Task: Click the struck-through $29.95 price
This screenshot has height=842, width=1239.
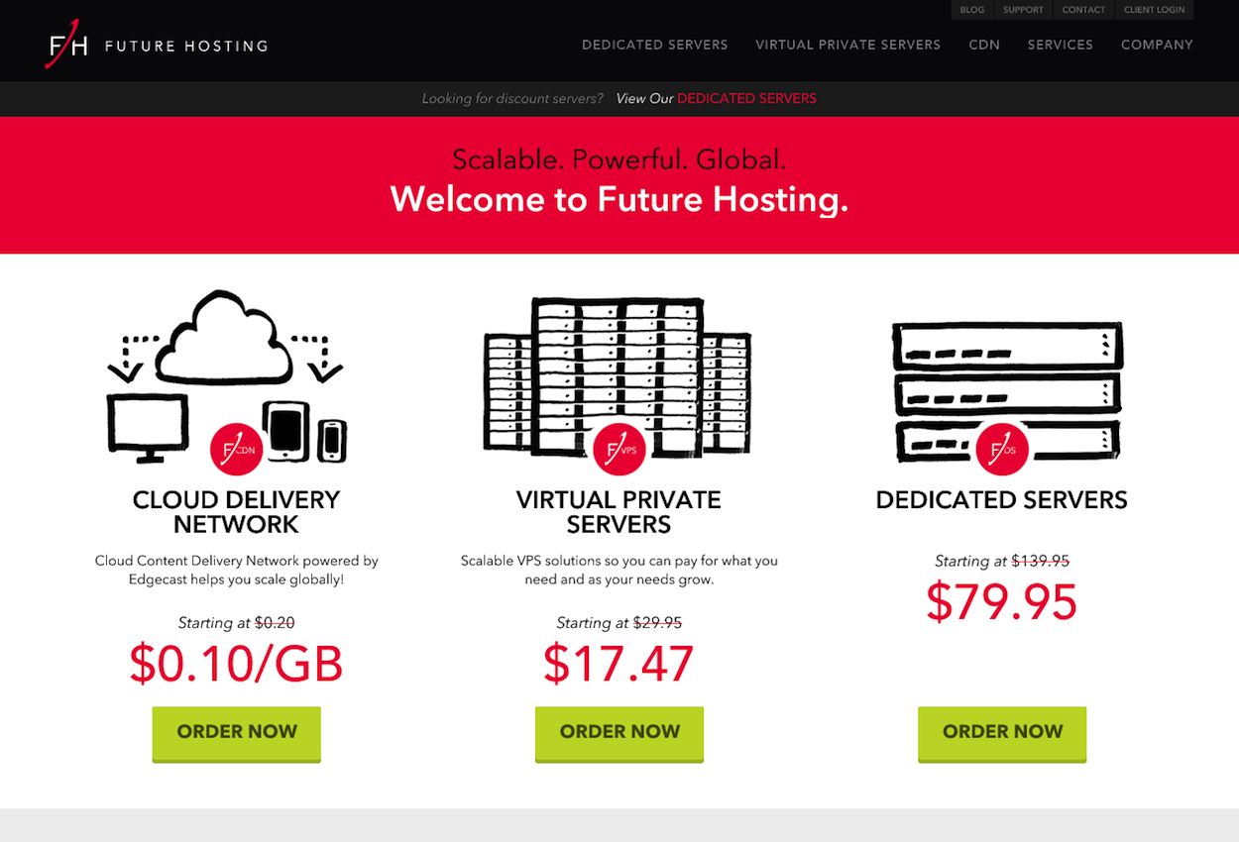Action: [657, 623]
